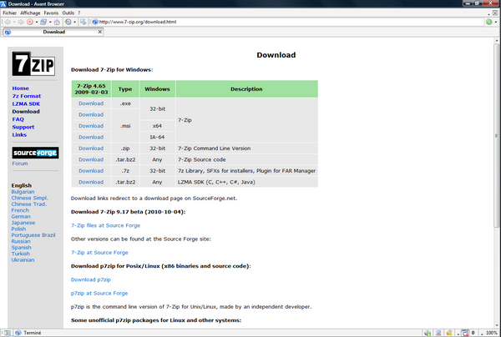Open the Support sidebar link
501x337 pixels.
point(23,127)
